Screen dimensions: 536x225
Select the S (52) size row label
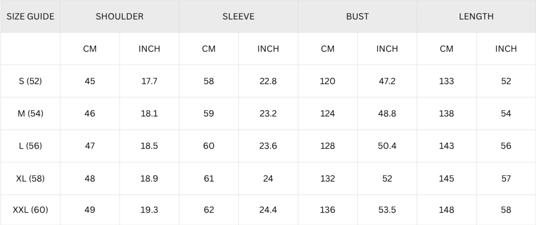pyautogui.click(x=30, y=81)
